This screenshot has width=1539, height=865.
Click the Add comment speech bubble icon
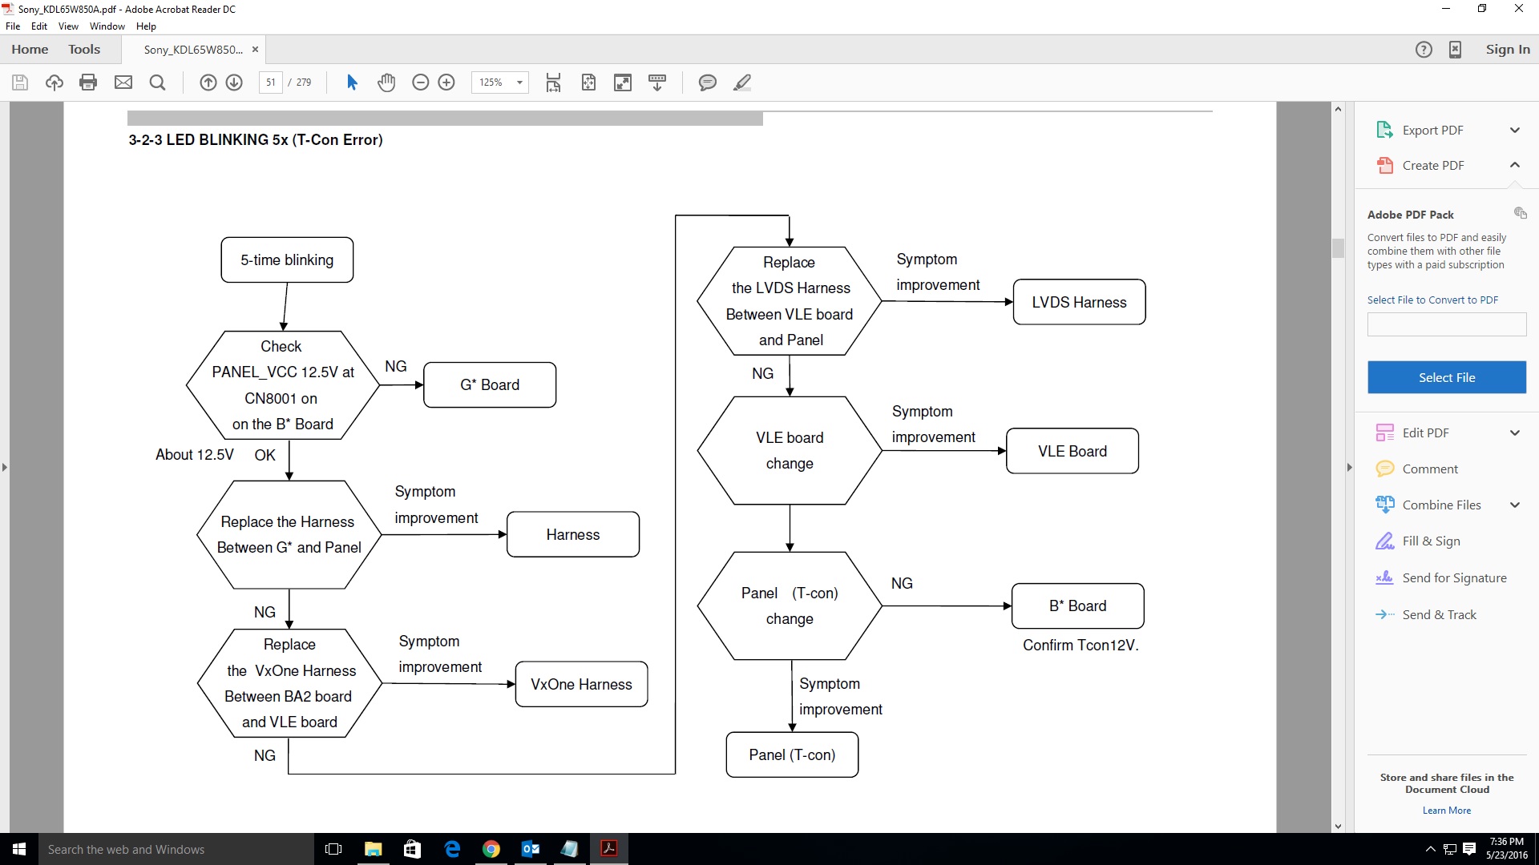[x=707, y=82]
